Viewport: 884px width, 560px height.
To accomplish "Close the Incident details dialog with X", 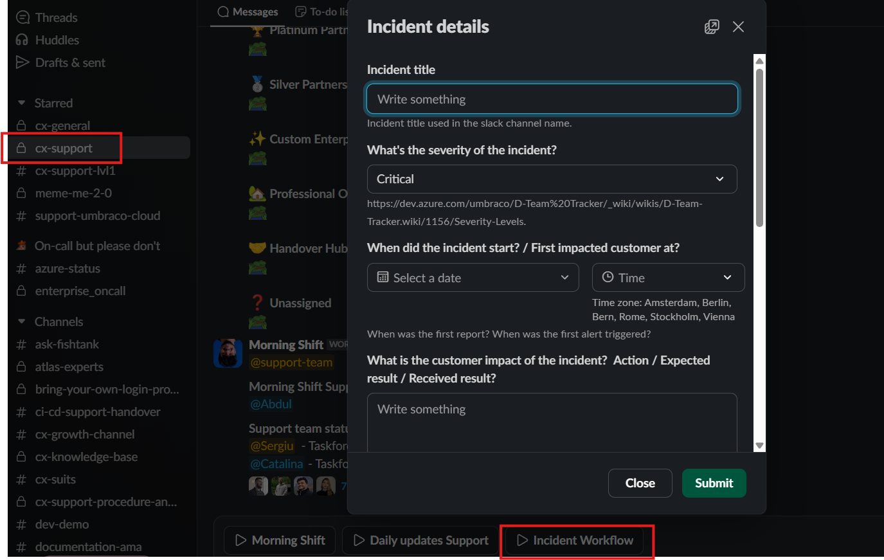I will pos(738,26).
